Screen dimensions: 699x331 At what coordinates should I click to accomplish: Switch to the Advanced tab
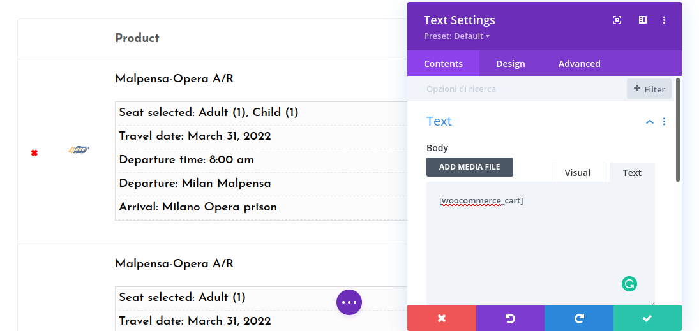[x=579, y=64]
